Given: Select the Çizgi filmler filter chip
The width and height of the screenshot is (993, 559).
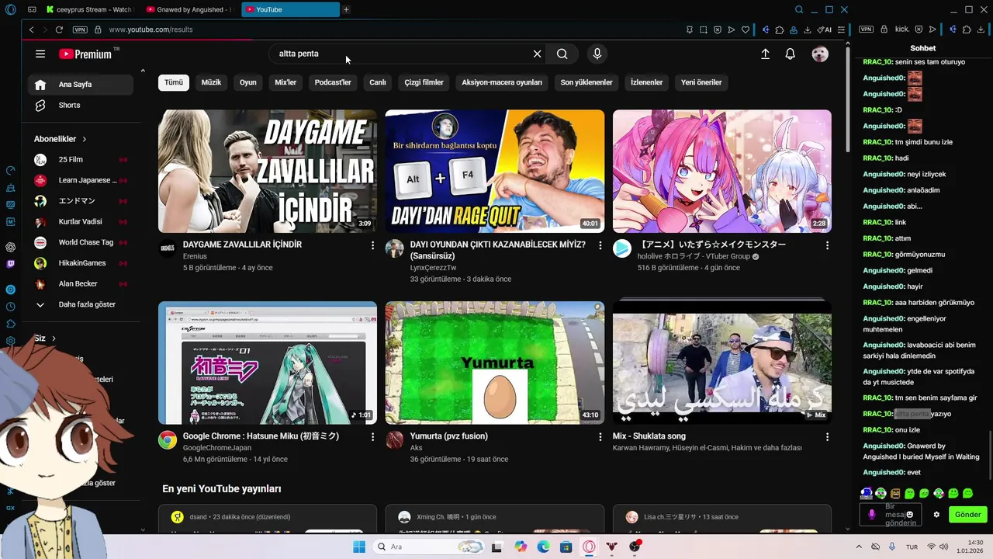Looking at the screenshot, I should (x=424, y=82).
